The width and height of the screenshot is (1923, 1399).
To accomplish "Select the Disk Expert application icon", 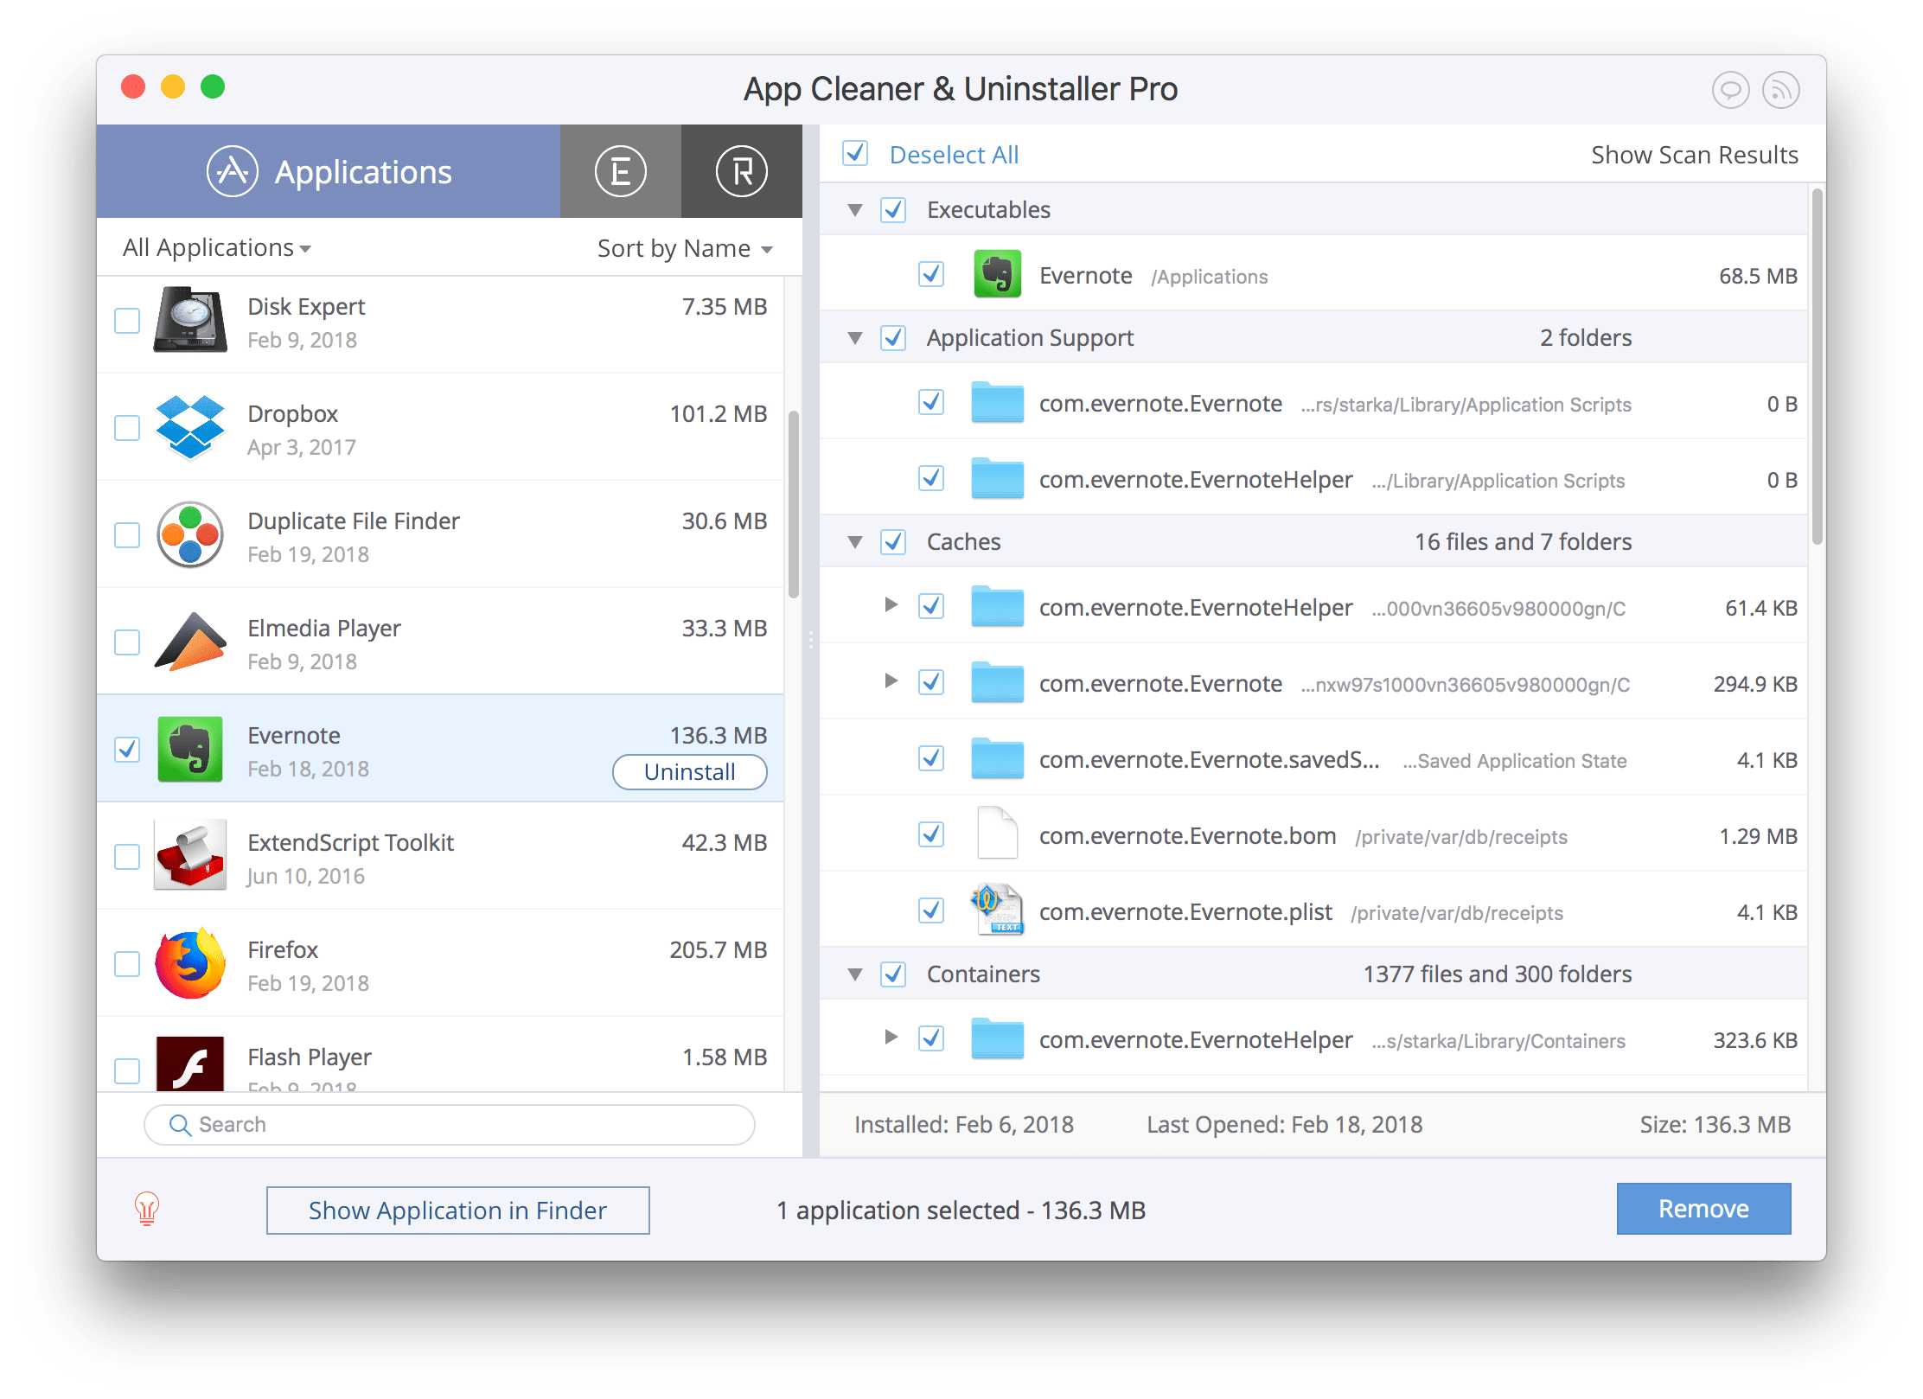I will [x=191, y=324].
